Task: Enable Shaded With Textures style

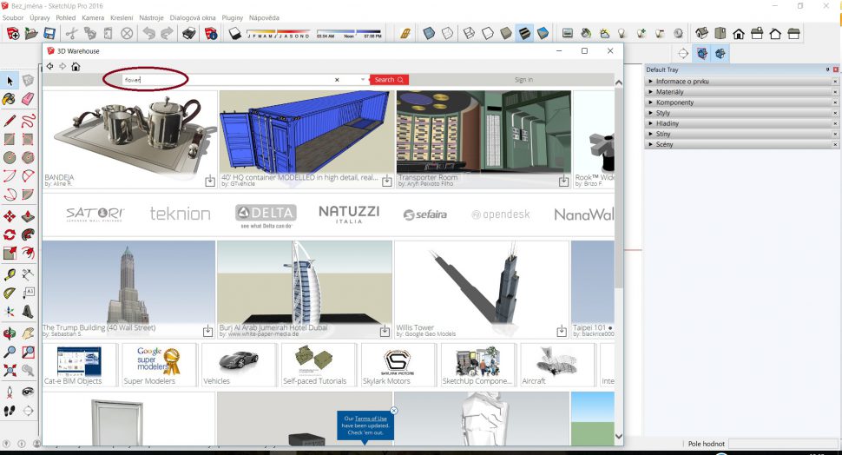Action: pos(524,33)
